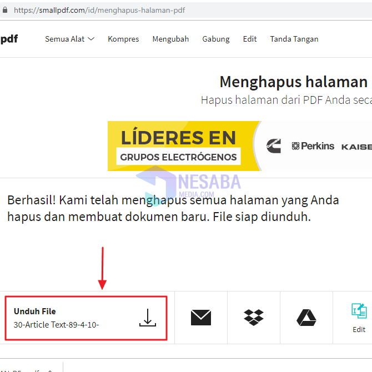Open the Mengubah menu item
The image size is (372, 372).
coord(171,39)
